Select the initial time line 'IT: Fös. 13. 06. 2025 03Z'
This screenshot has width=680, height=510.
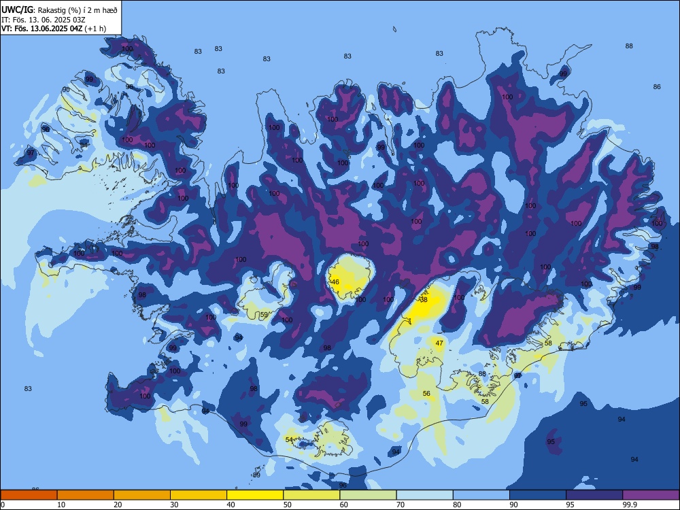point(44,20)
